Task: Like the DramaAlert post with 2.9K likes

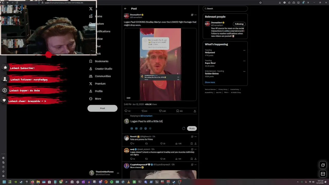Action: click(x=162, y=111)
